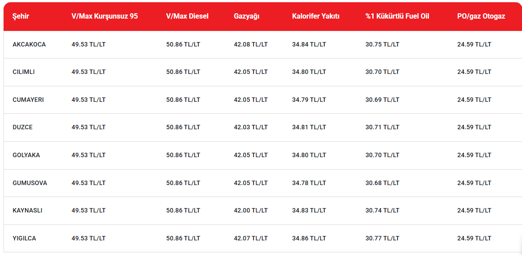Click GUMUSOVA Otogaz price 24.59 TL/LT
The width and height of the screenshot is (522, 255).
(474, 183)
